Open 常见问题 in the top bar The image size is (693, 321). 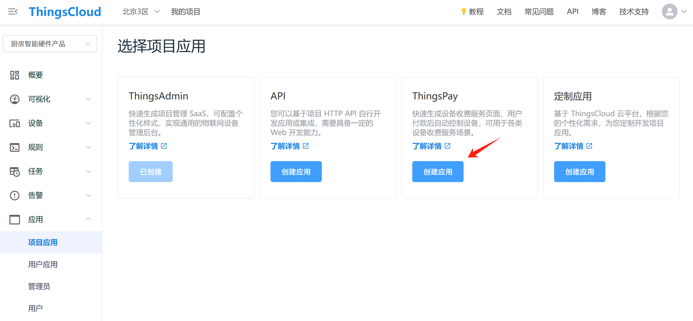pyautogui.click(x=539, y=12)
